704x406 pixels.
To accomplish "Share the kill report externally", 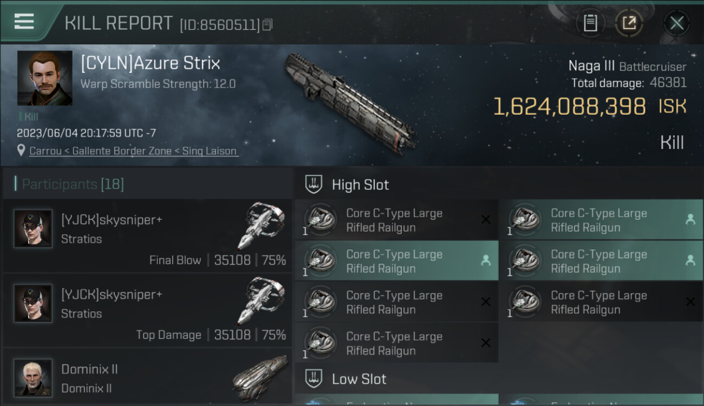I will 629,23.
